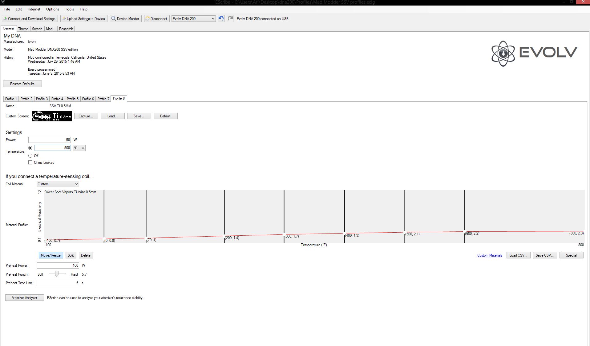
Task: Click the Evolv logo image
Action: pos(534,53)
